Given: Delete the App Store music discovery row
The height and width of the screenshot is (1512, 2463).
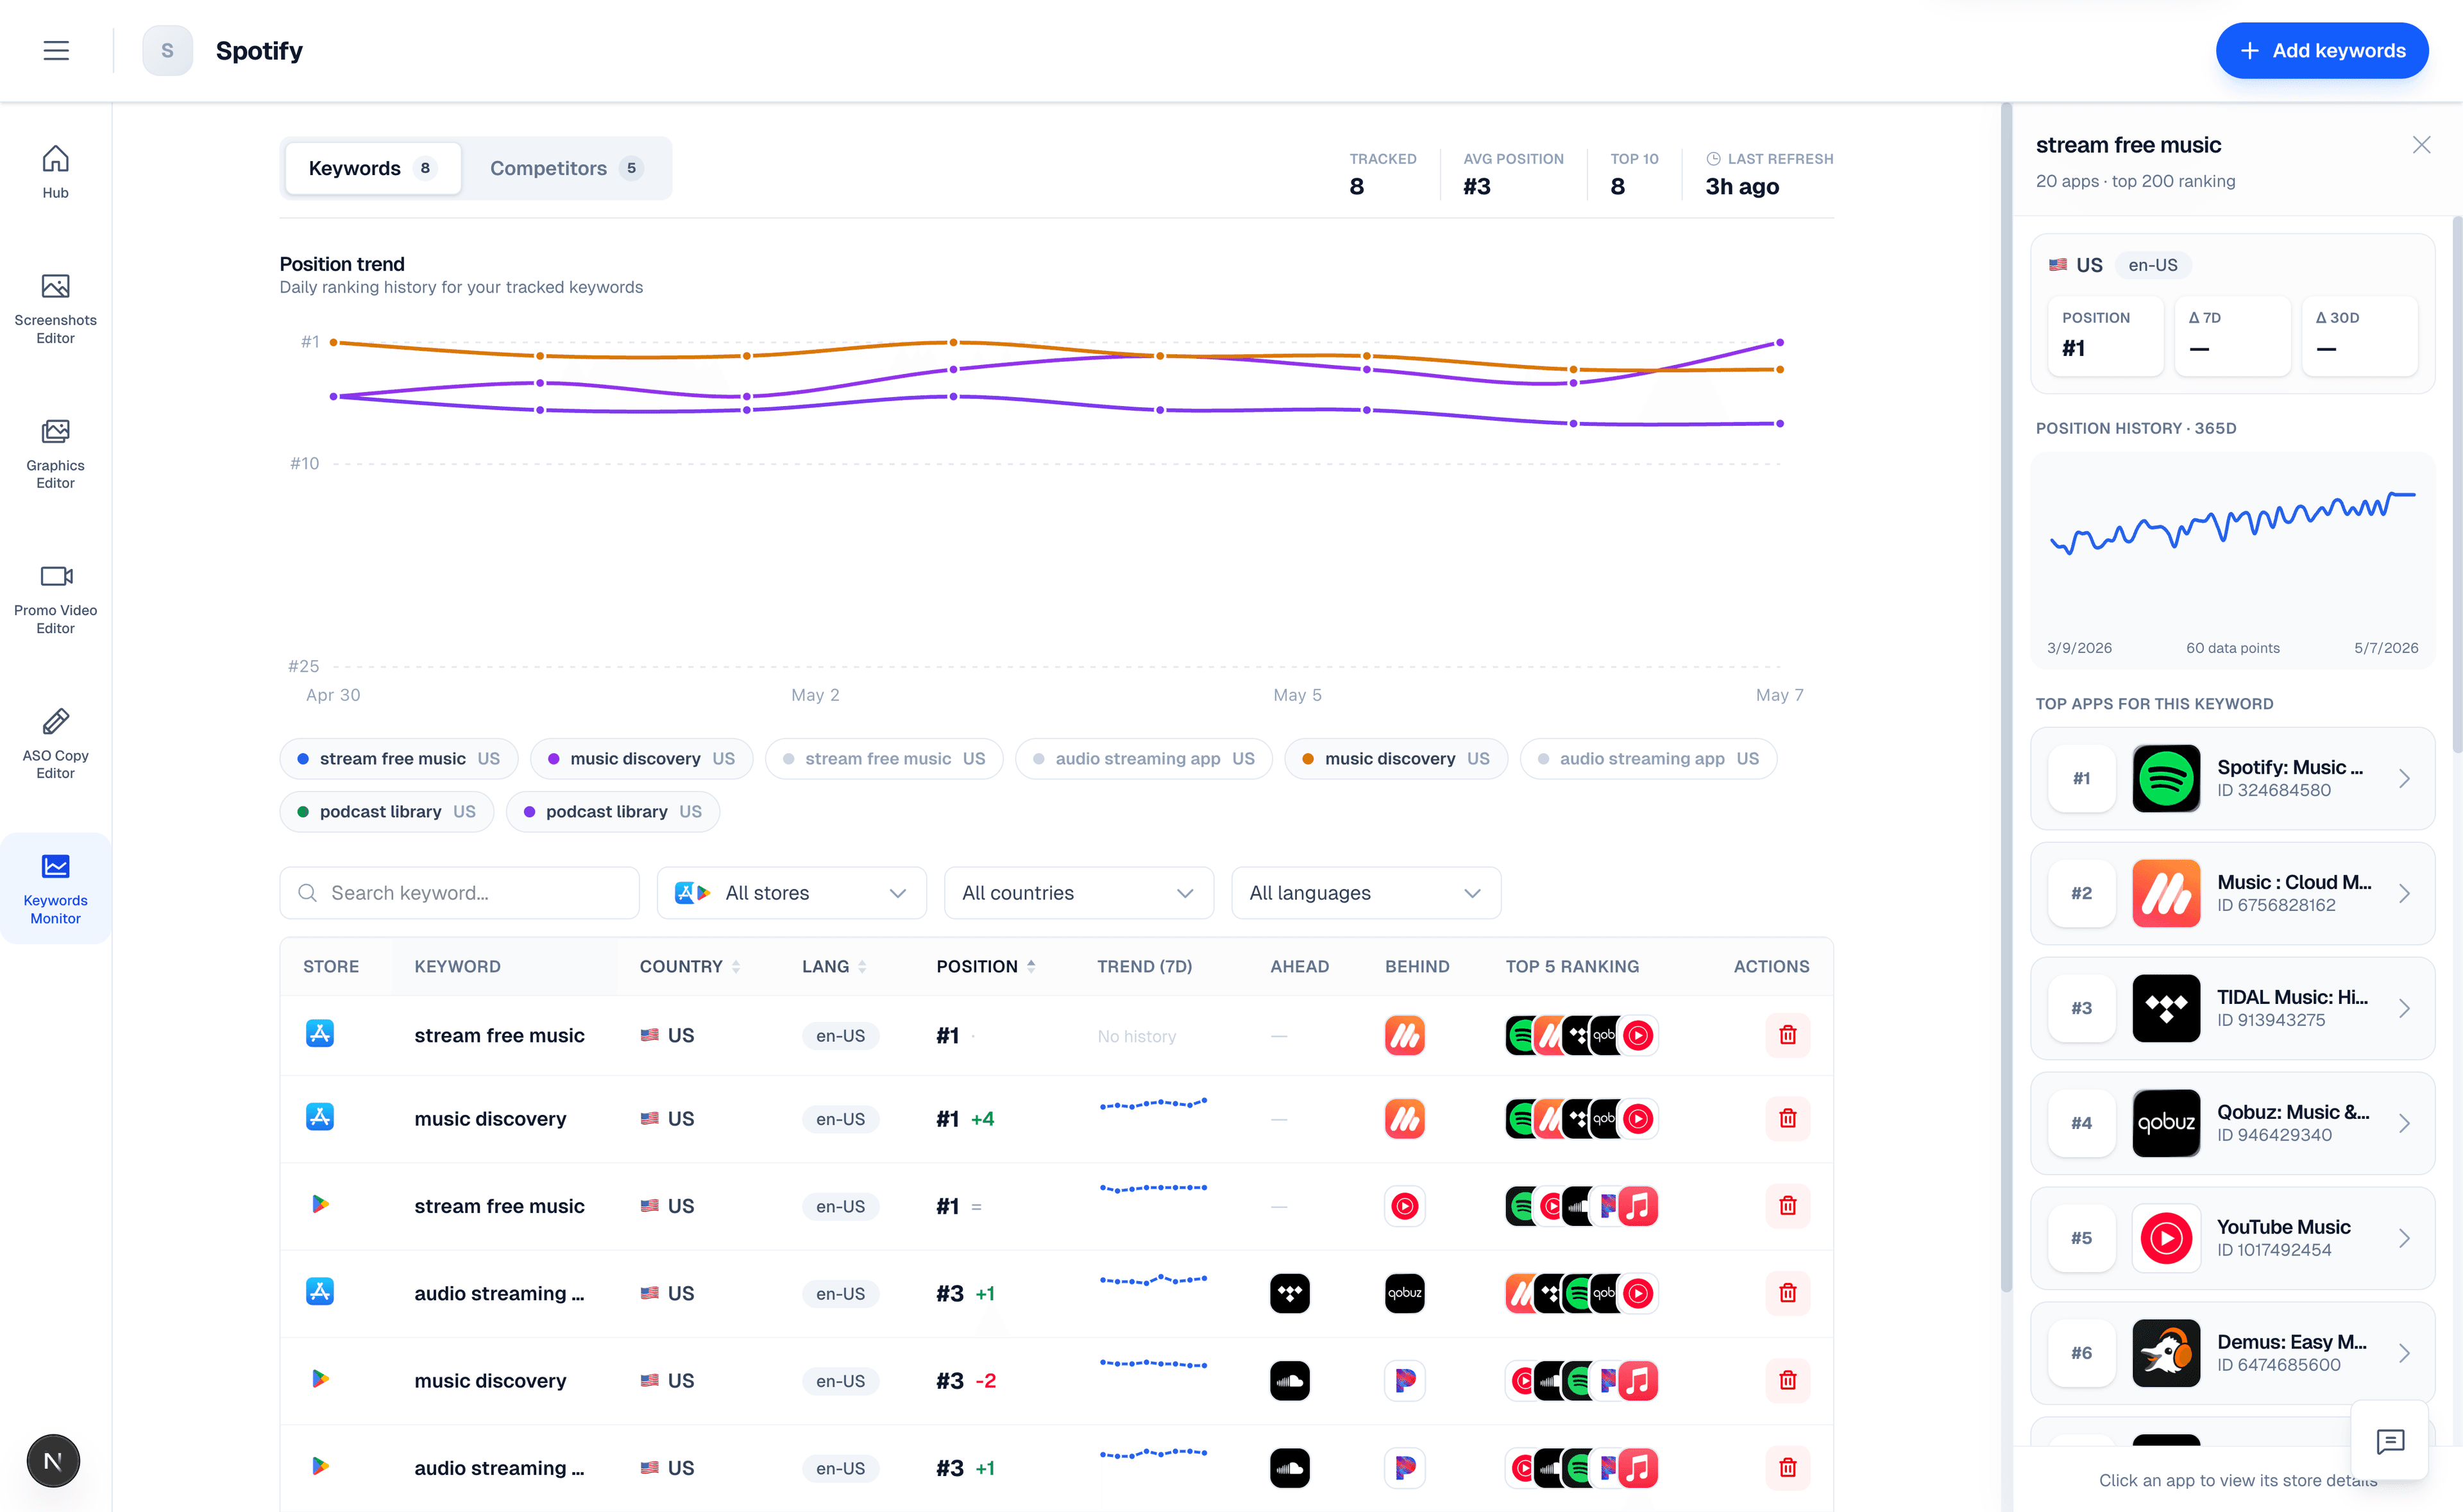Looking at the screenshot, I should (x=1787, y=1118).
